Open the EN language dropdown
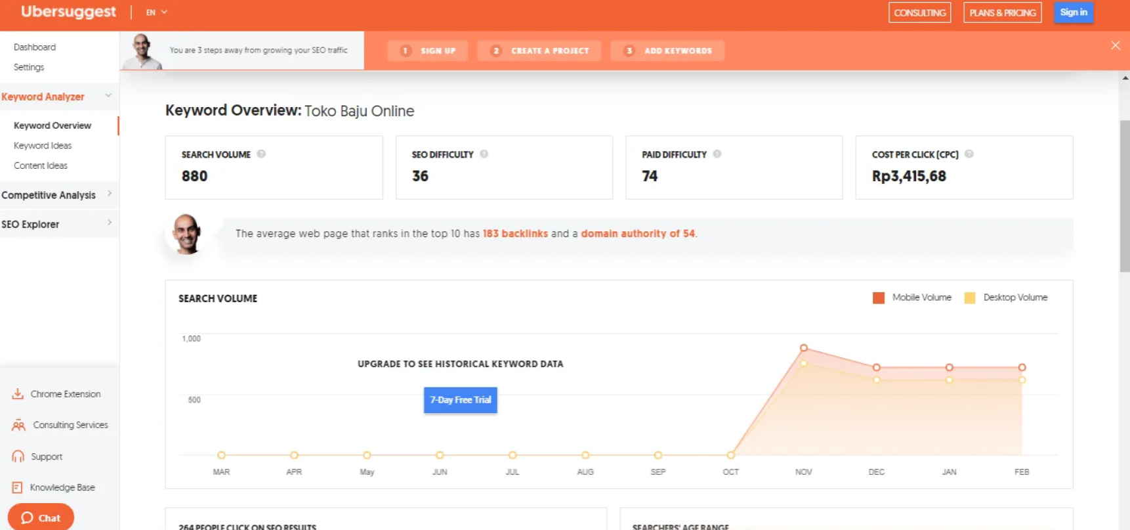1130x530 pixels. coord(156,12)
